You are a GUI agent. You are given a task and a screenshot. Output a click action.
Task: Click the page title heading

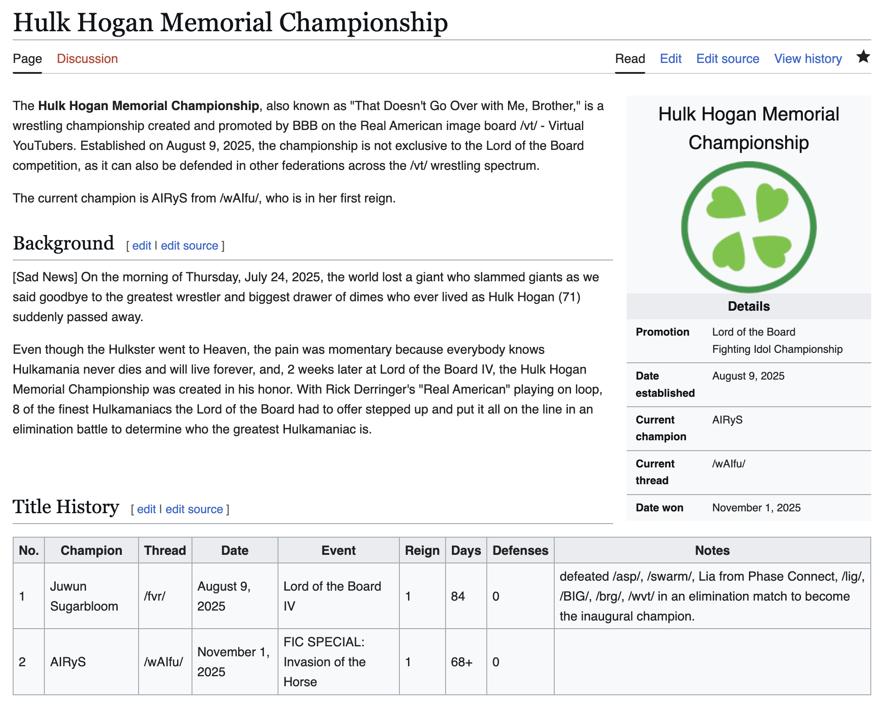(230, 23)
